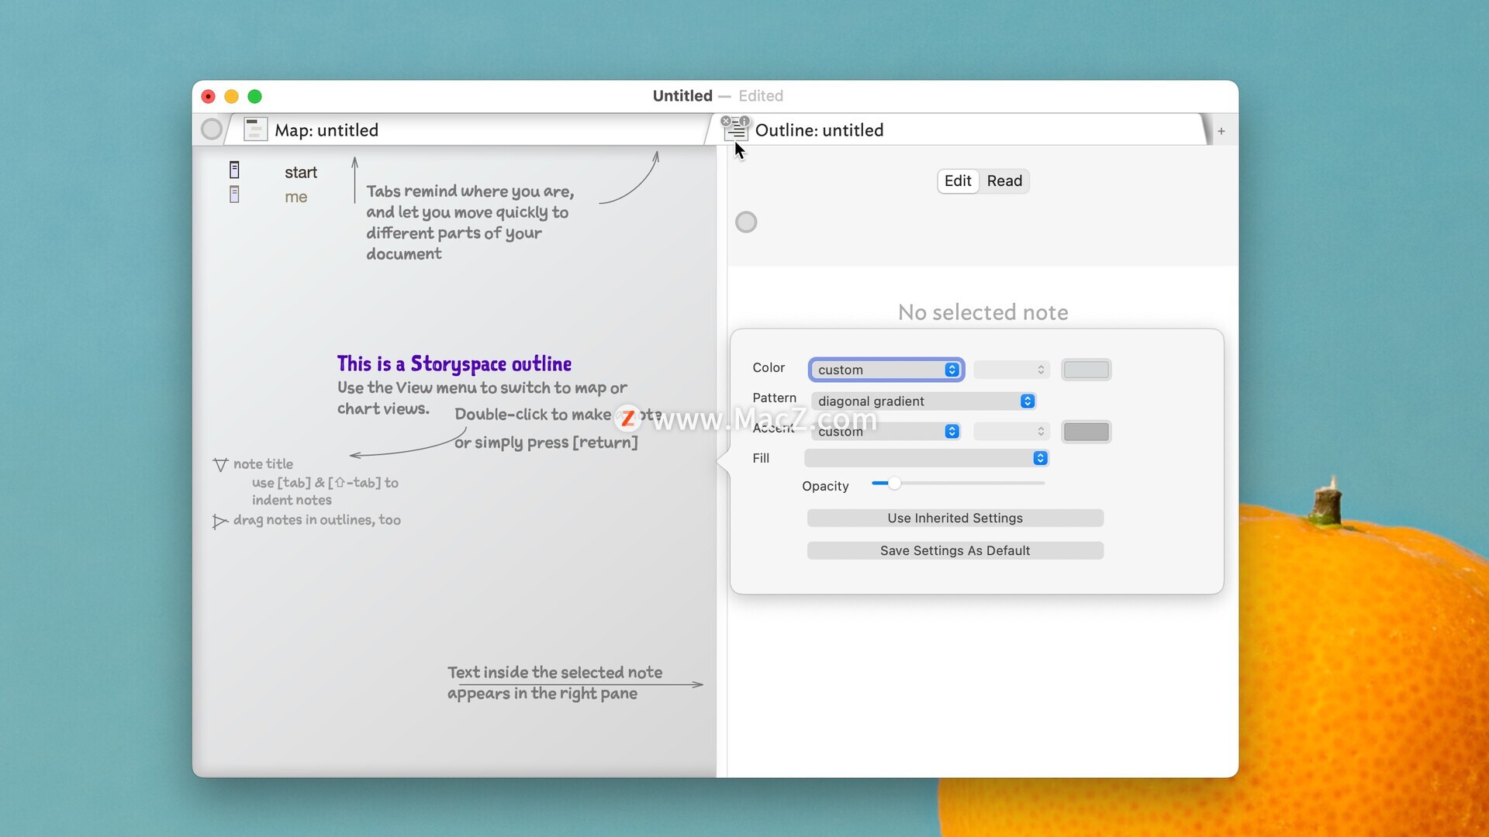Screen dimensions: 1489x837
Task: Click the outline view icon in tab
Action: (x=736, y=131)
